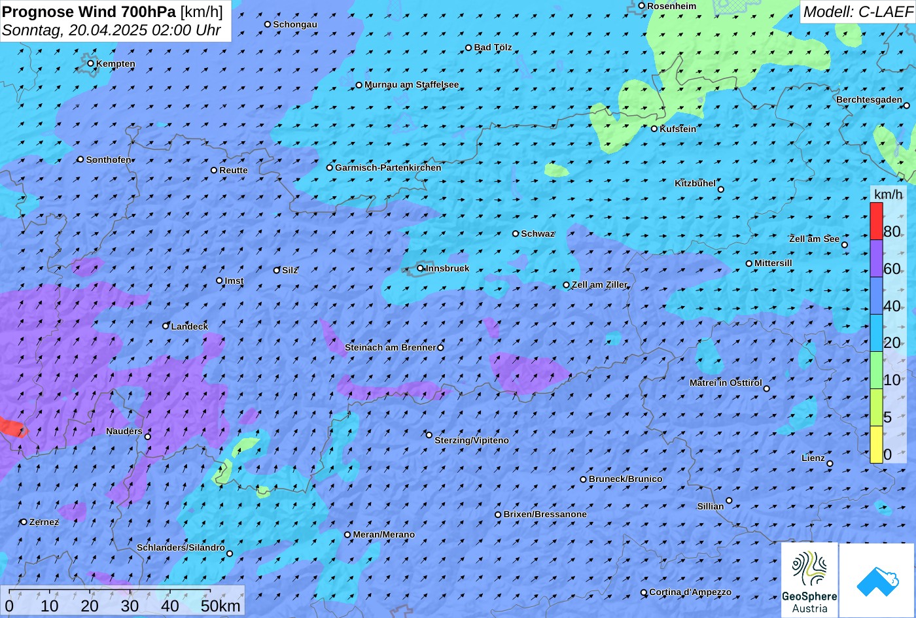Viewport: 916px width, 618px height.
Task: Click the '50km' scale bar label
Action: pyautogui.click(x=220, y=606)
